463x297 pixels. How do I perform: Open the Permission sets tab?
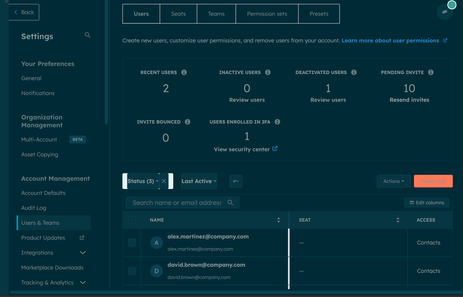coord(267,14)
